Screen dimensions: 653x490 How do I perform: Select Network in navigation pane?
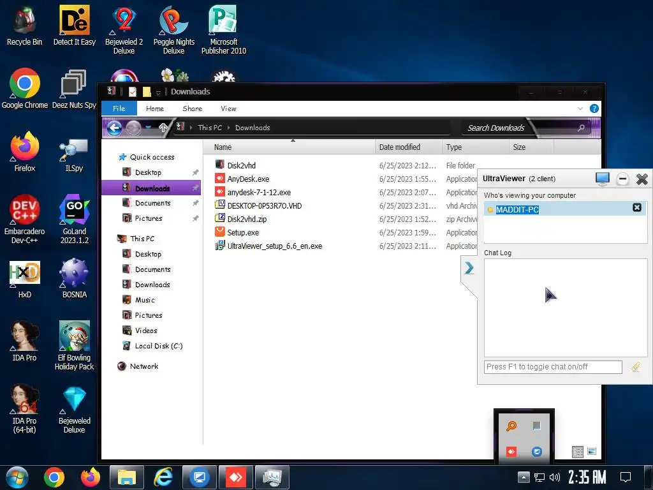click(x=144, y=366)
